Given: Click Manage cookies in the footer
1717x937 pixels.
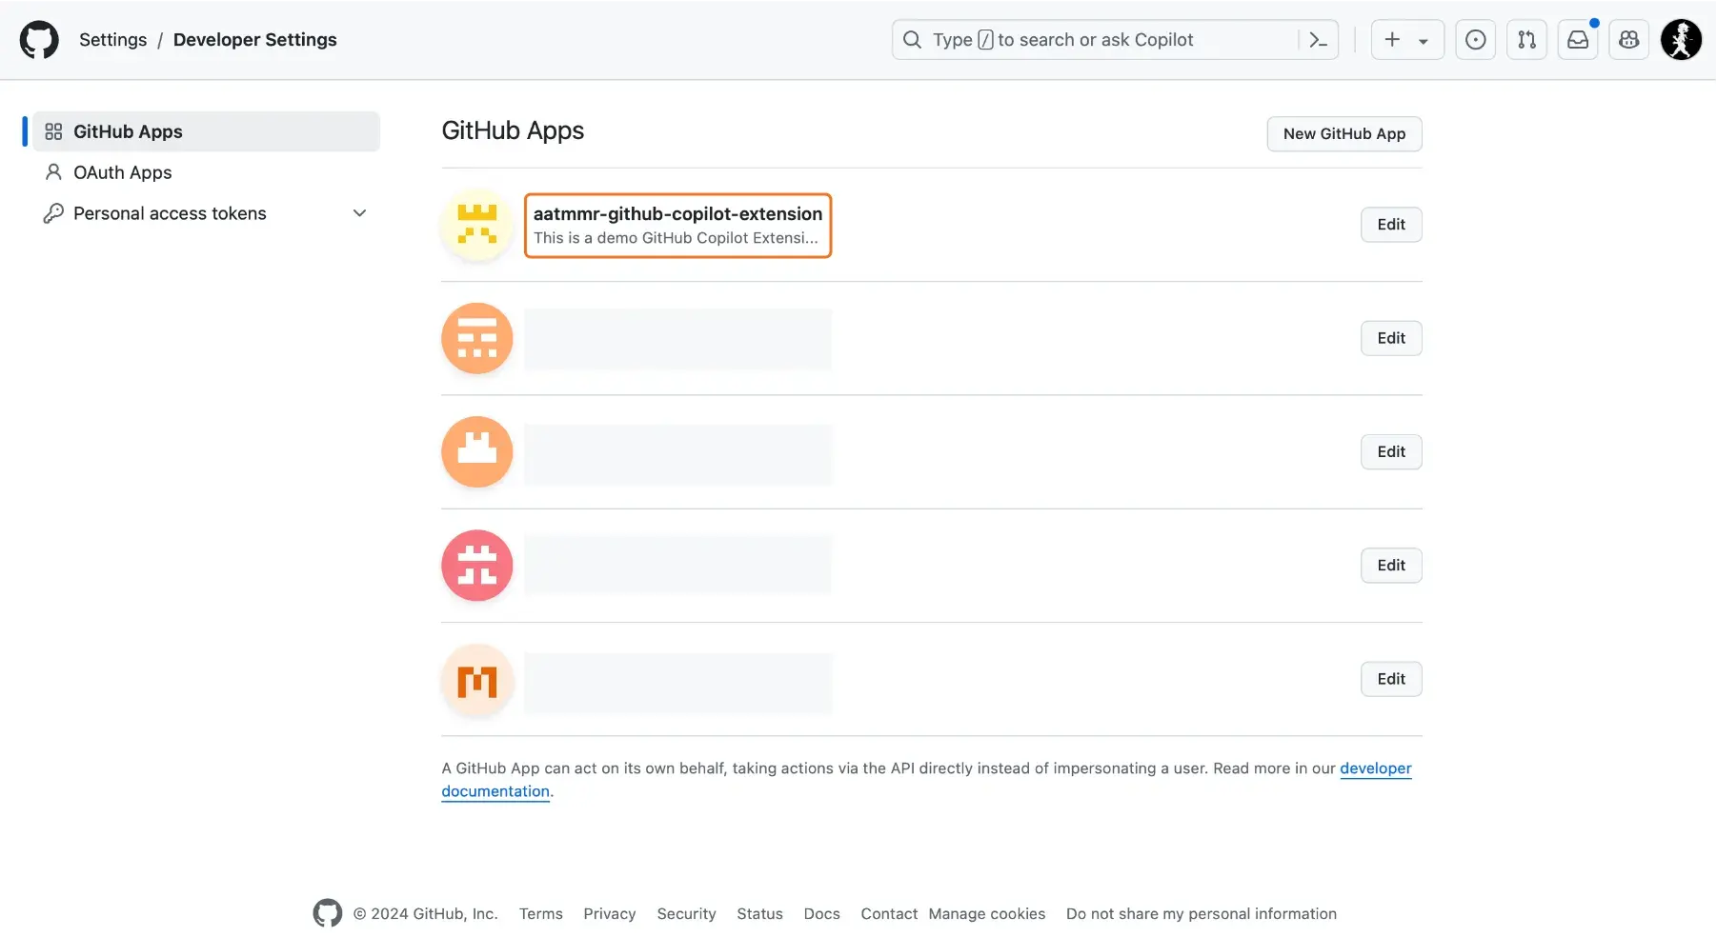Looking at the screenshot, I should pos(986,914).
